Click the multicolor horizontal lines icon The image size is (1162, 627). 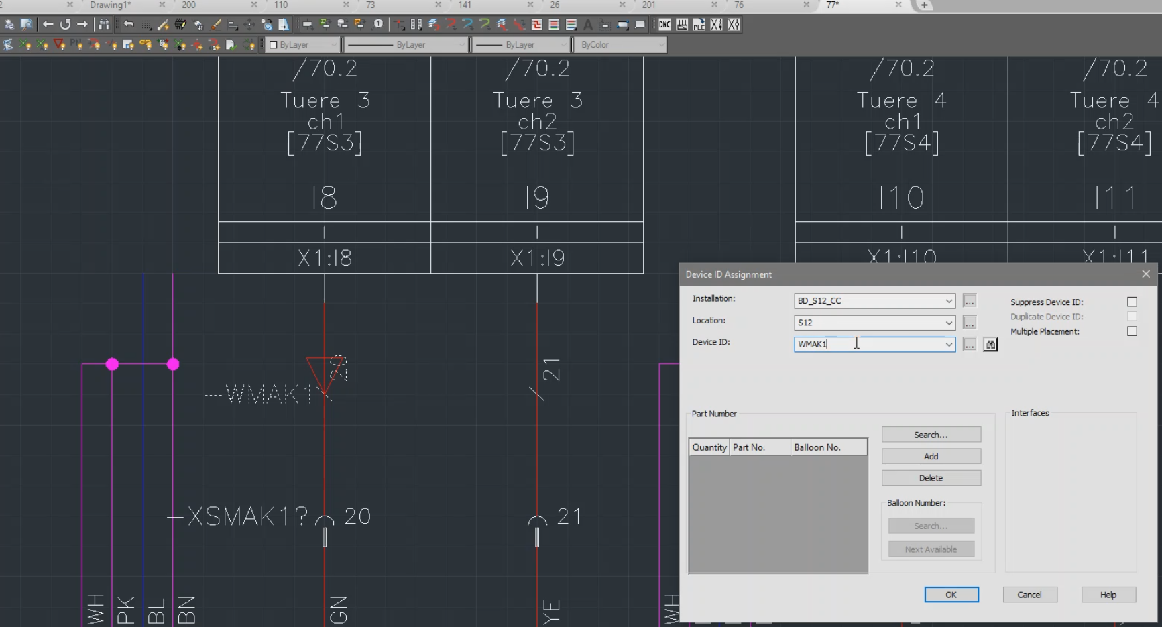[571, 24]
